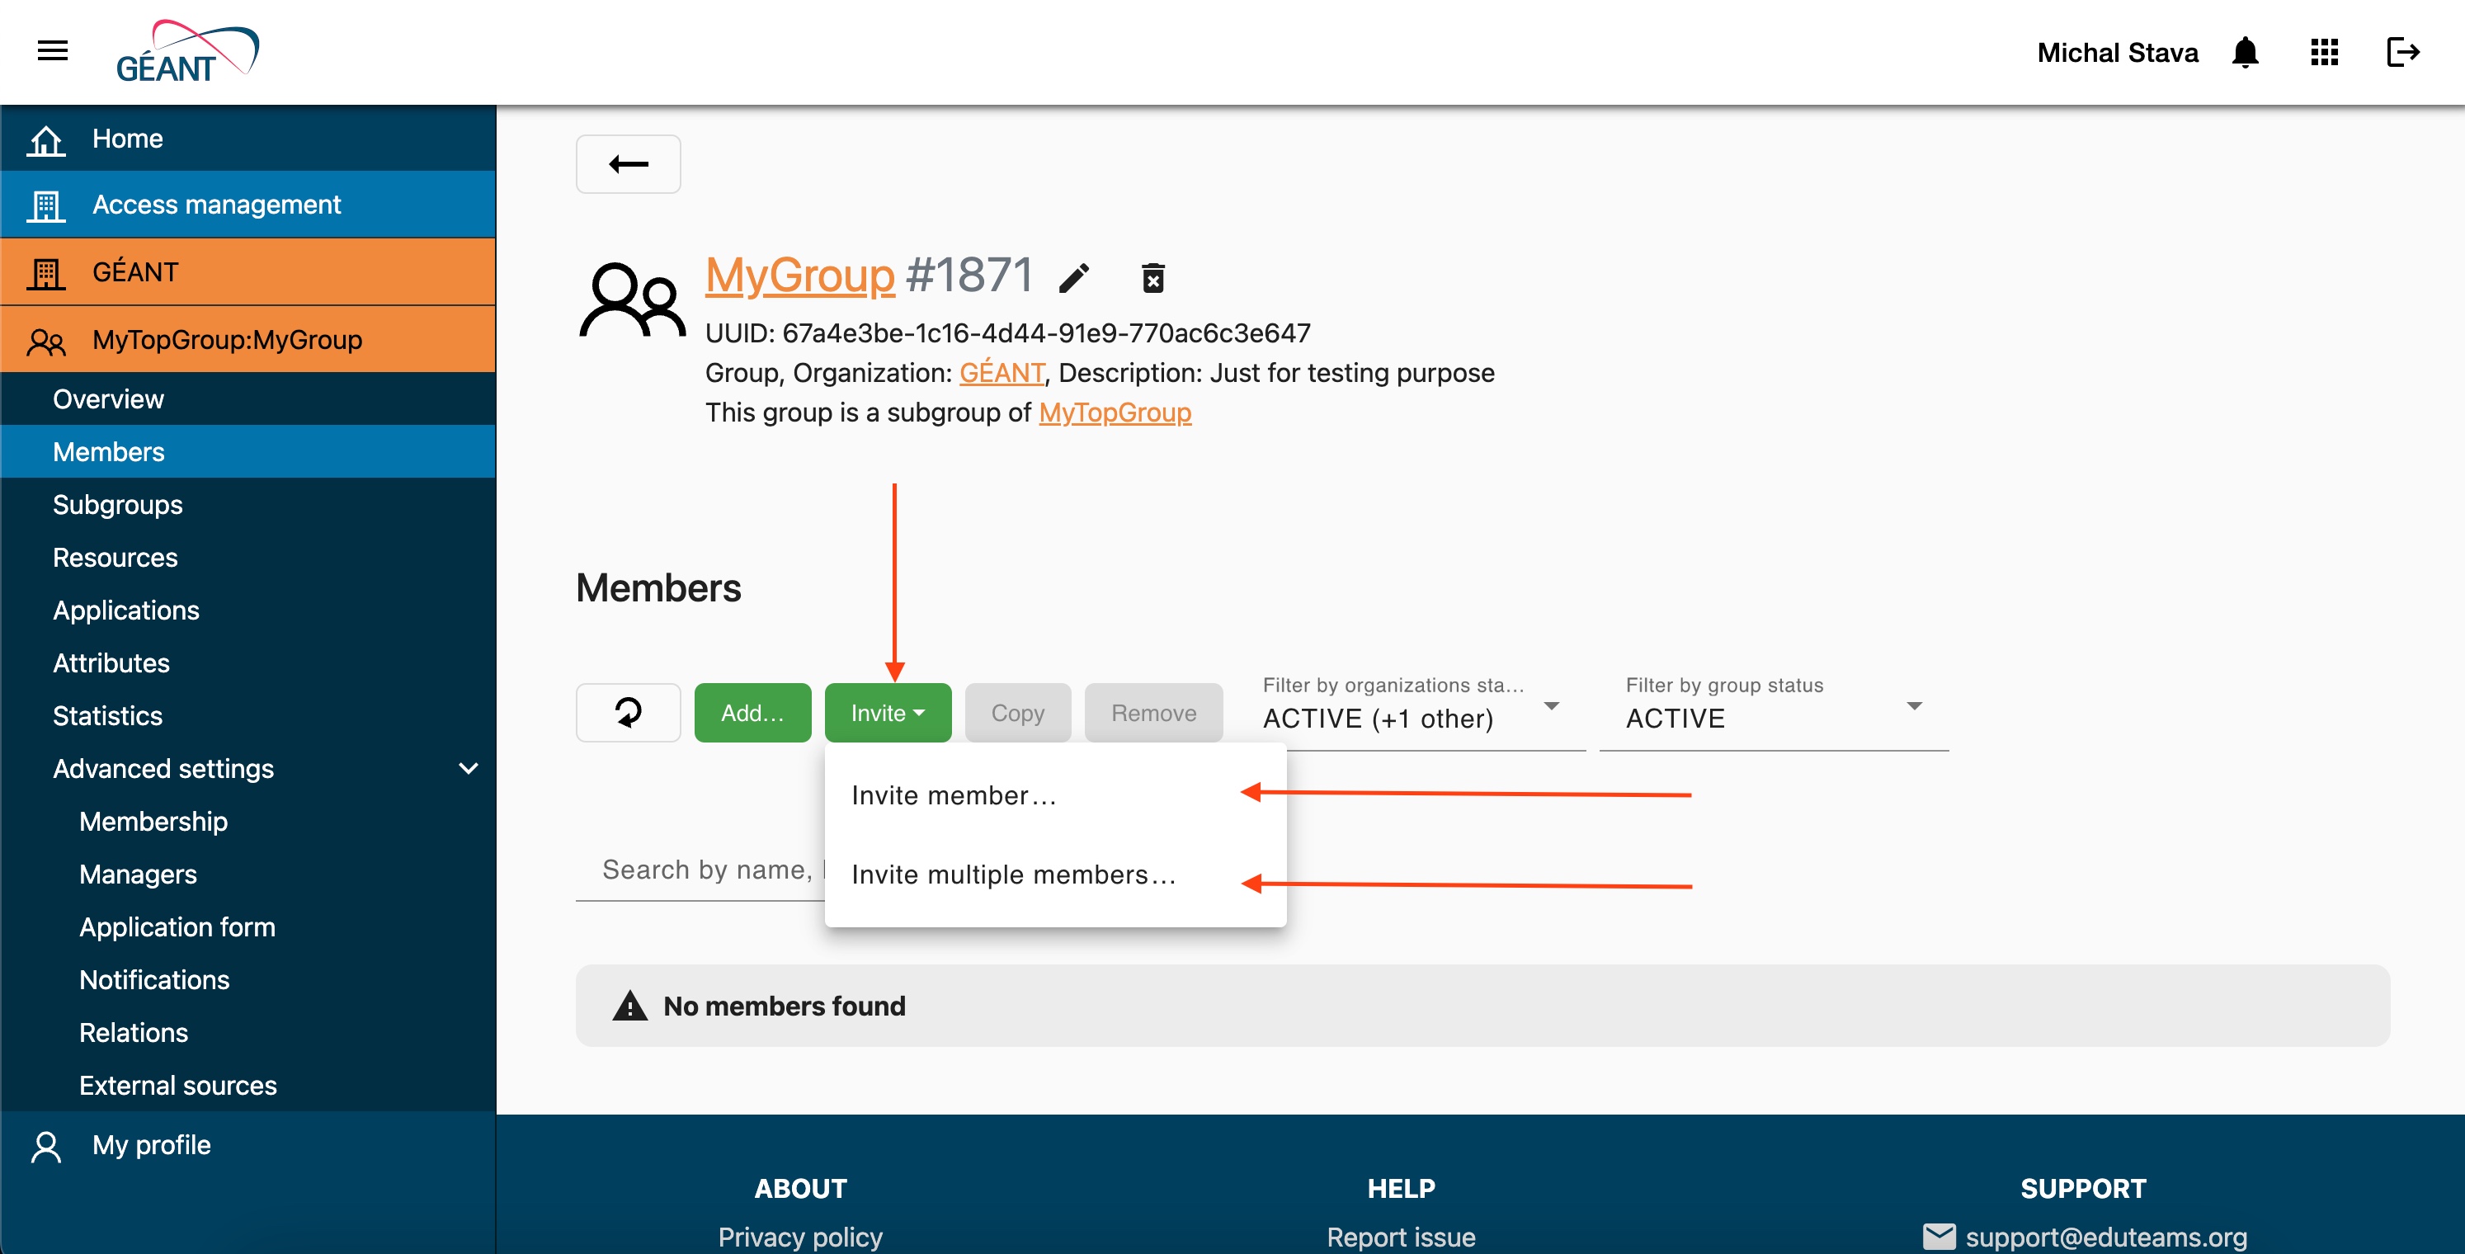Open External sources settings
2465x1254 pixels.
pyautogui.click(x=247, y=1086)
